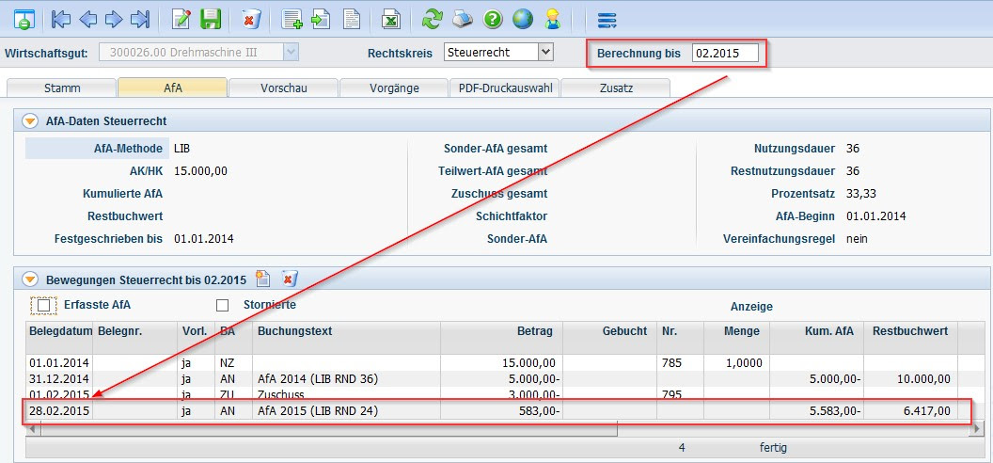This screenshot has height=463, width=993.
Task: Open the Vorgänge tab
Action: coord(395,88)
